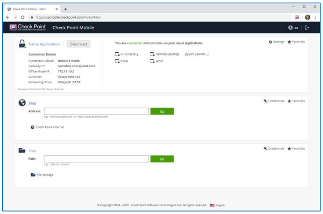Screen dimensions: 323x214
Task: Click the browser forward arrow
Action: (15, 17)
